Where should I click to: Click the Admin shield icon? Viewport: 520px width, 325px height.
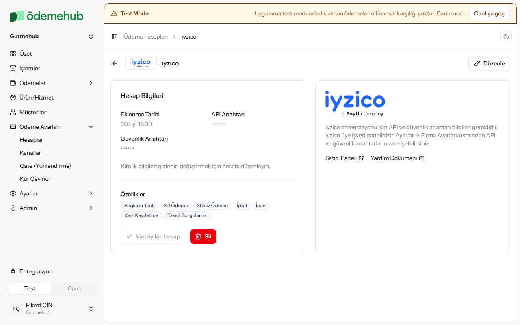coord(13,208)
